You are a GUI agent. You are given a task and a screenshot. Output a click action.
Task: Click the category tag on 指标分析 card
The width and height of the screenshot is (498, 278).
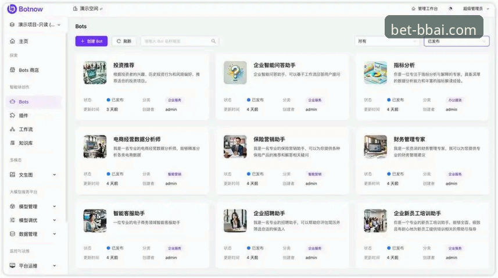click(x=455, y=100)
